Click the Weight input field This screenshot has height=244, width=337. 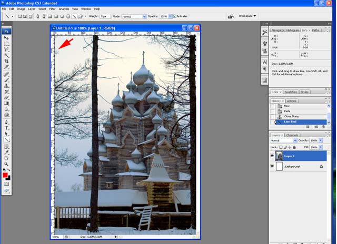click(x=106, y=16)
